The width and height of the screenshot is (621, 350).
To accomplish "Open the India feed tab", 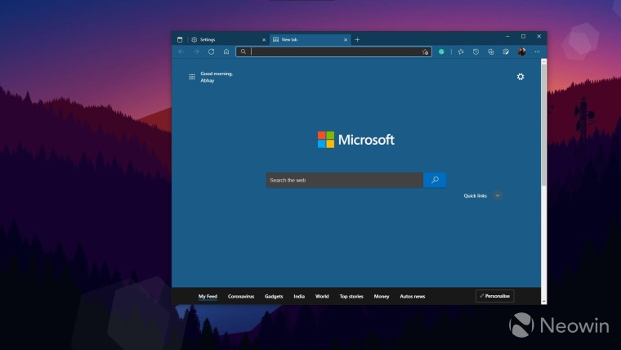I will [x=299, y=297].
